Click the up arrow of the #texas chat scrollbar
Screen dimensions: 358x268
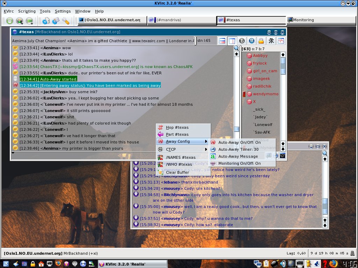(237, 54)
